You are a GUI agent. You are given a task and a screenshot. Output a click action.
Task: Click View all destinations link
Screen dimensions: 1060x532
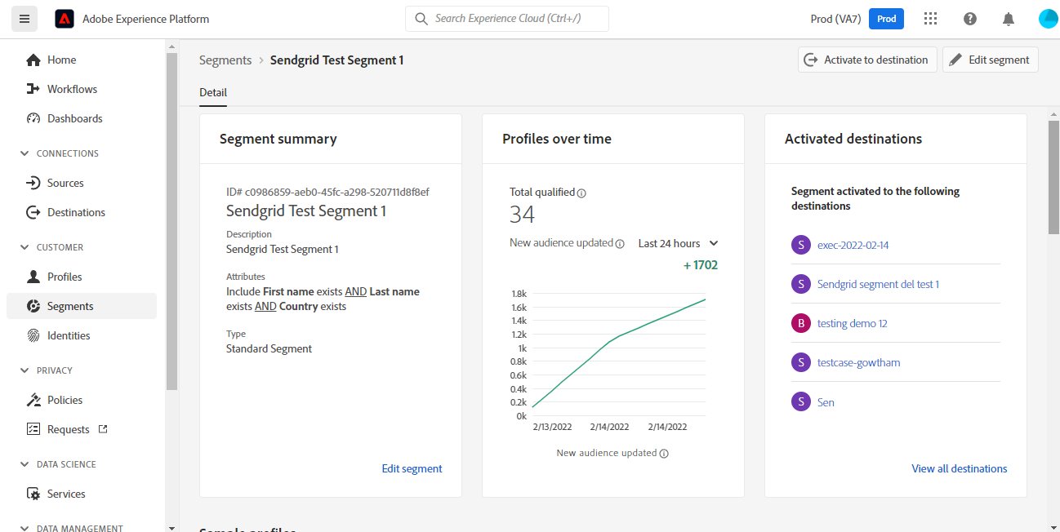pos(959,468)
